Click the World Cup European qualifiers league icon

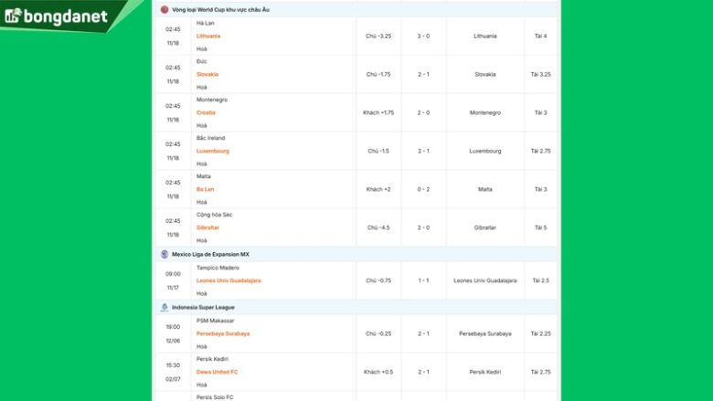pos(165,9)
